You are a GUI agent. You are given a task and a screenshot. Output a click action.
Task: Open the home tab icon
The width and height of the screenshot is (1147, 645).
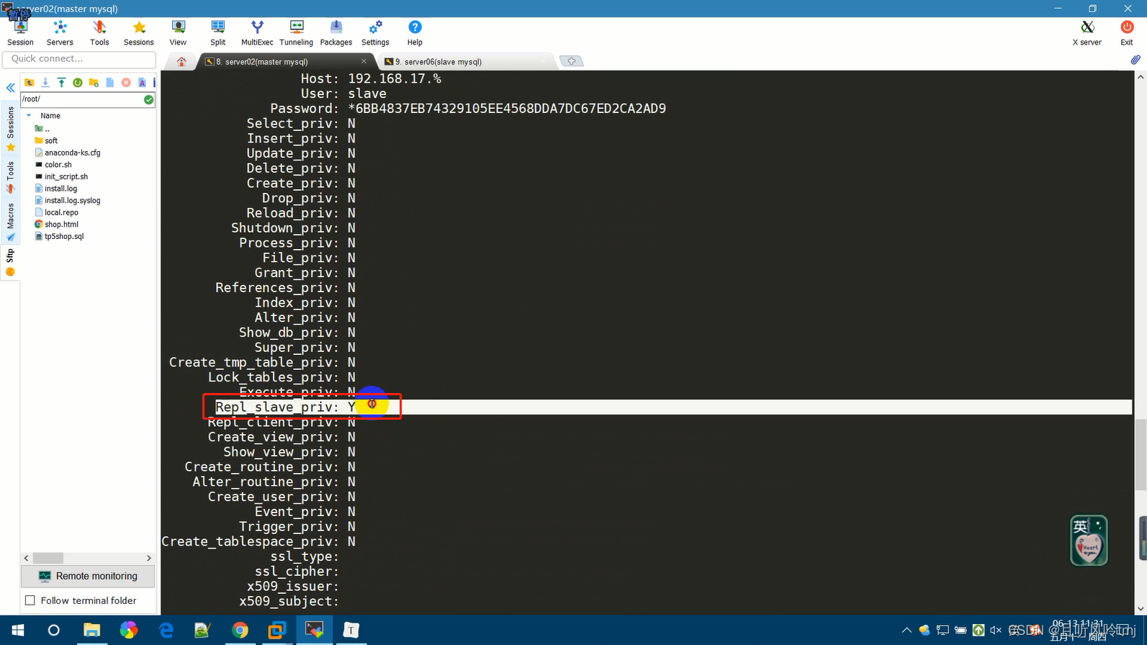(181, 61)
